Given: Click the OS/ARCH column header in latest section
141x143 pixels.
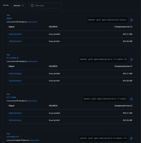Looking at the screenshot, I should tap(53, 27).
